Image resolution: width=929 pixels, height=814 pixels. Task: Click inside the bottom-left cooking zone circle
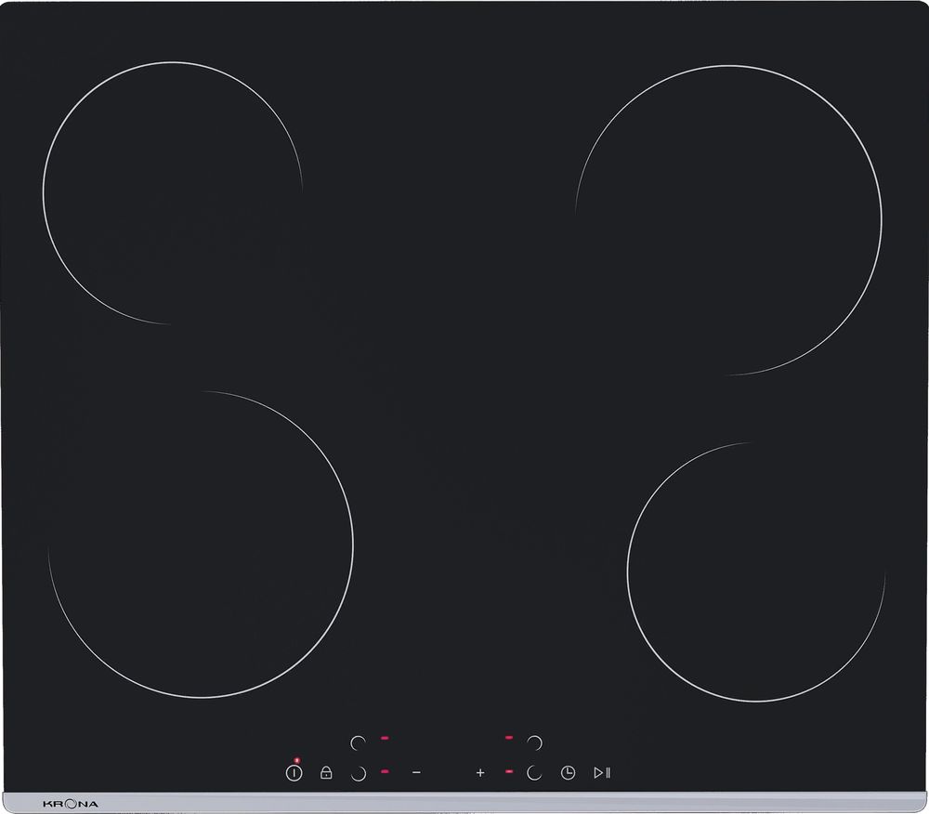coord(201,545)
